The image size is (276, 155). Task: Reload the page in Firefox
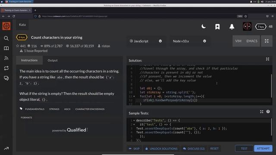14,16
